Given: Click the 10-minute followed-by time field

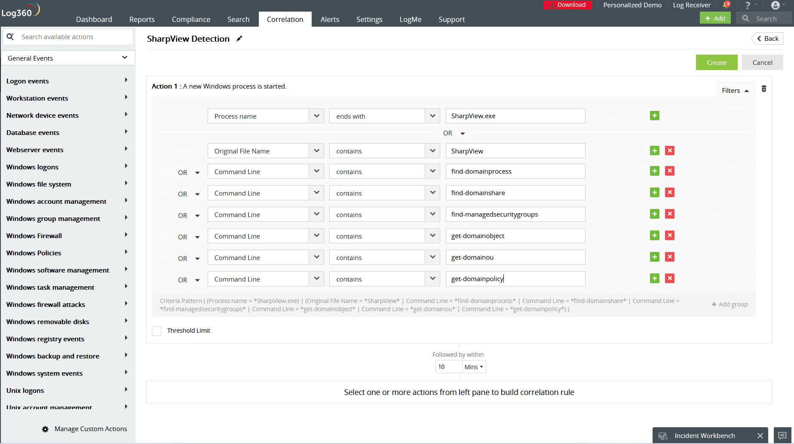Looking at the screenshot, I should (448, 367).
